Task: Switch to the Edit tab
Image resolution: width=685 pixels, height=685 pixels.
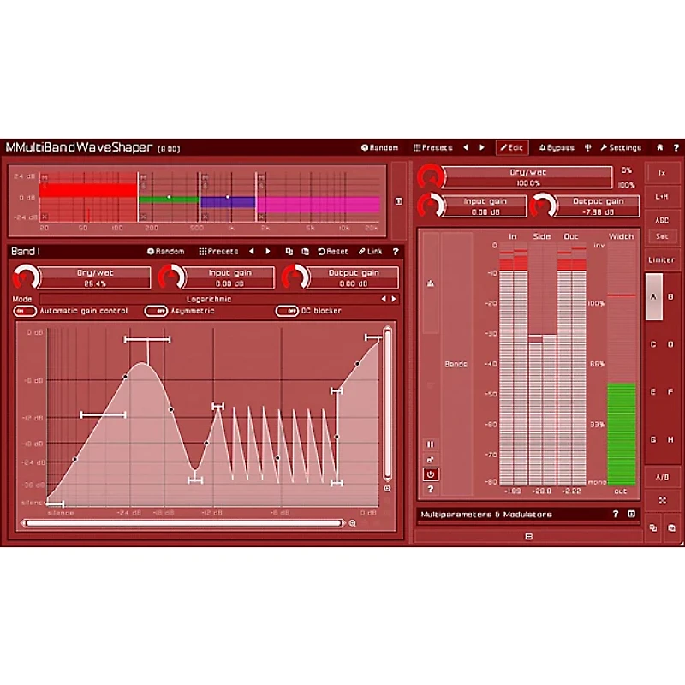Action: (514, 146)
